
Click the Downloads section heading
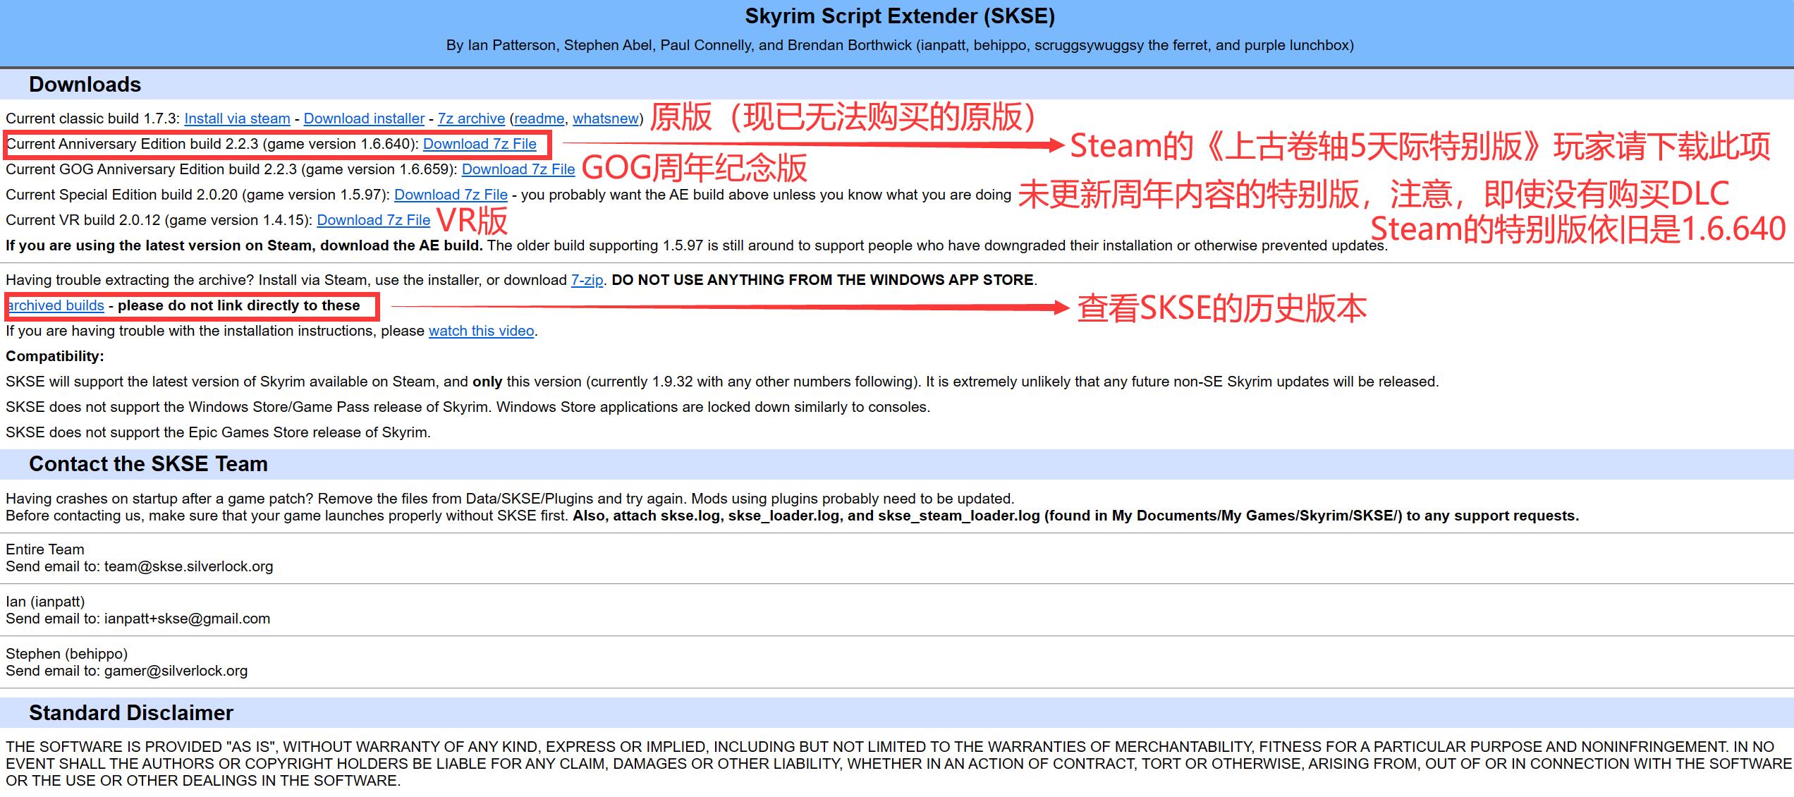pos(85,85)
